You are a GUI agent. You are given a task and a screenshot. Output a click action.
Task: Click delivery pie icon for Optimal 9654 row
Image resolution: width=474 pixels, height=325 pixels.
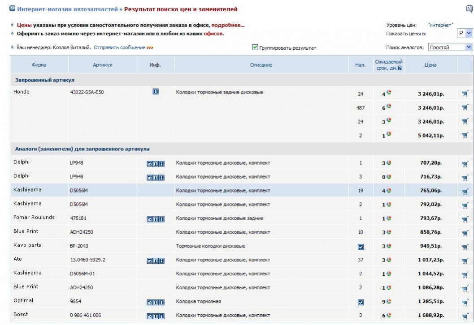click(x=389, y=301)
